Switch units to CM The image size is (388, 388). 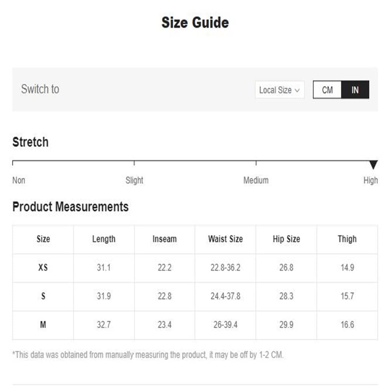[327, 90]
